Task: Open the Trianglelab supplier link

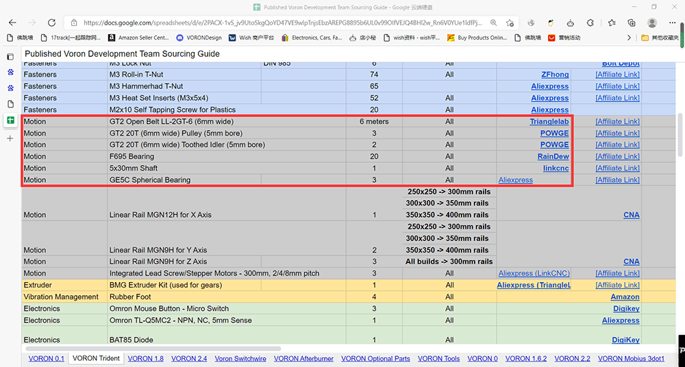Action: tap(549, 122)
